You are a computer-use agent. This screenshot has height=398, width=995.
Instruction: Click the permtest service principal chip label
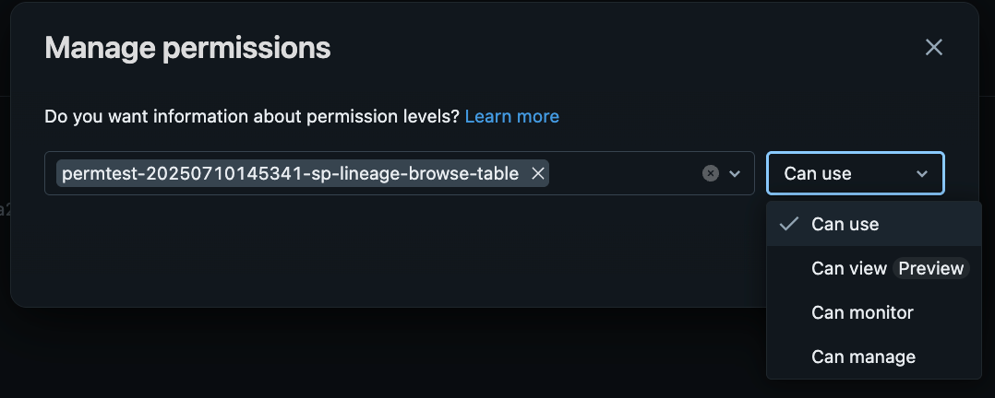tap(290, 173)
